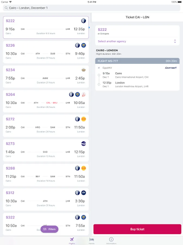This screenshot has height=245, width=183.
Task: Click the airline icon on the $234 flight
Action: [84, 70]
